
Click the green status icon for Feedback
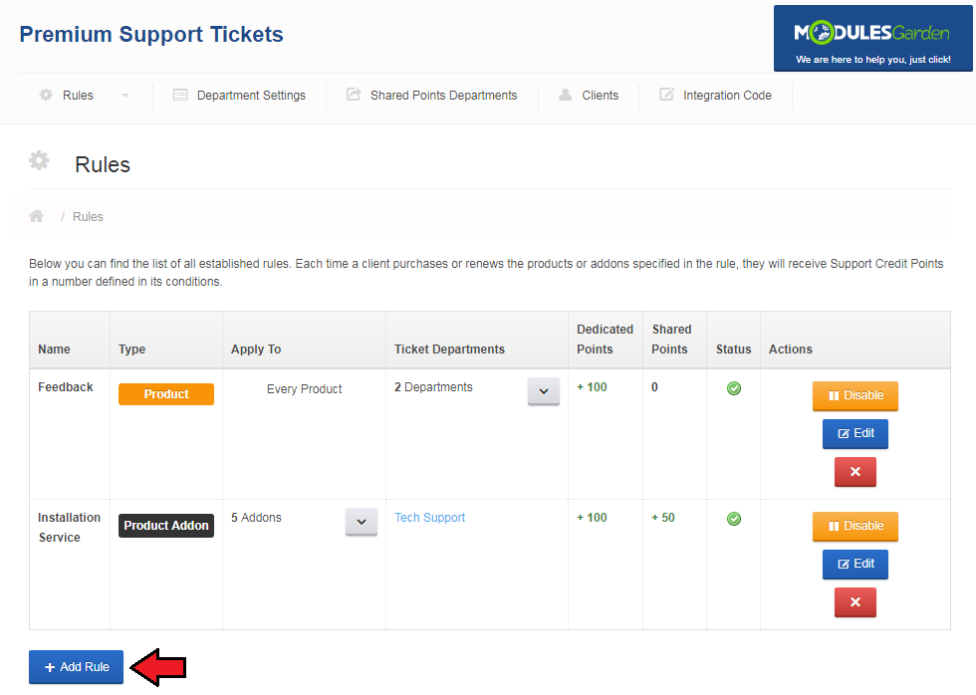click(x=734, y=388)
